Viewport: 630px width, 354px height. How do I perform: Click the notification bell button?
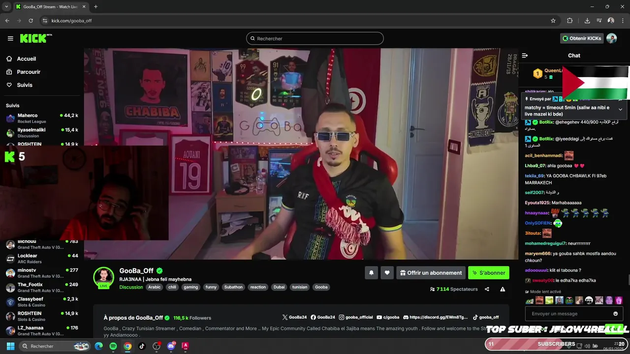(x=371, y=273)
